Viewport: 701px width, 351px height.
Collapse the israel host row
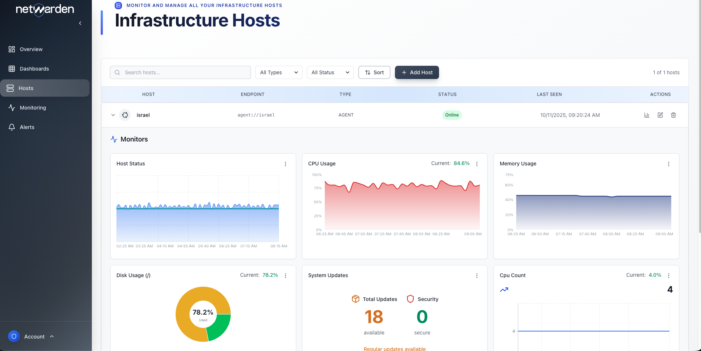coord(113,115)
